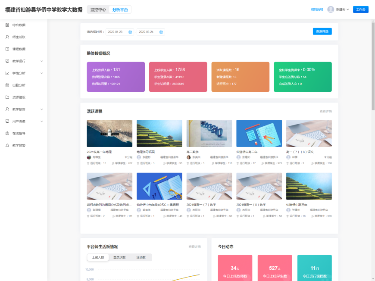Screen dimensions: 375x281
Task: Open the 规则说明 link in the header
Action: point(316,9)
